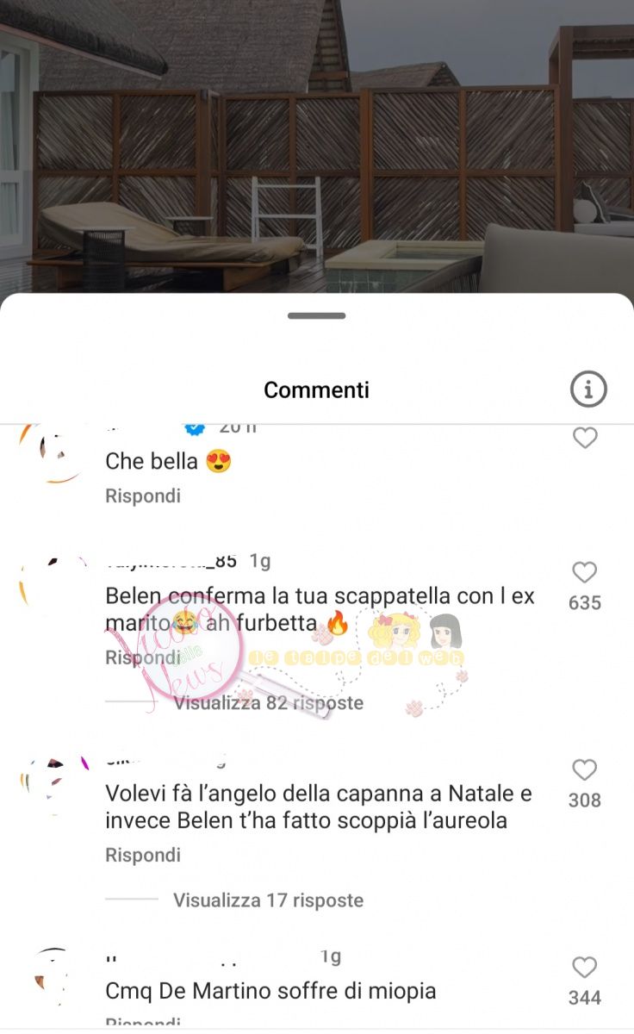Open username ending in _85
The image size is (634, 1034).
point(171,562)
